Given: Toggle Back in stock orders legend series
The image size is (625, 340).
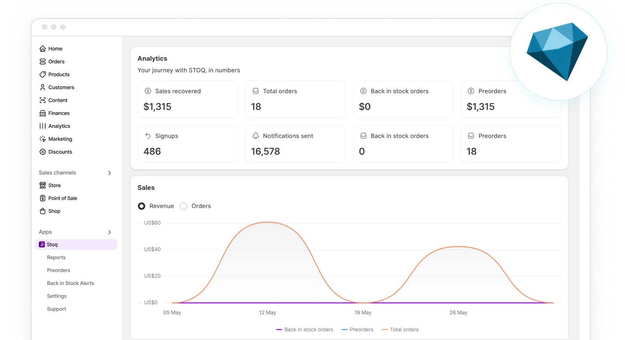Looking at the screenshot, I should coord(304,330).
